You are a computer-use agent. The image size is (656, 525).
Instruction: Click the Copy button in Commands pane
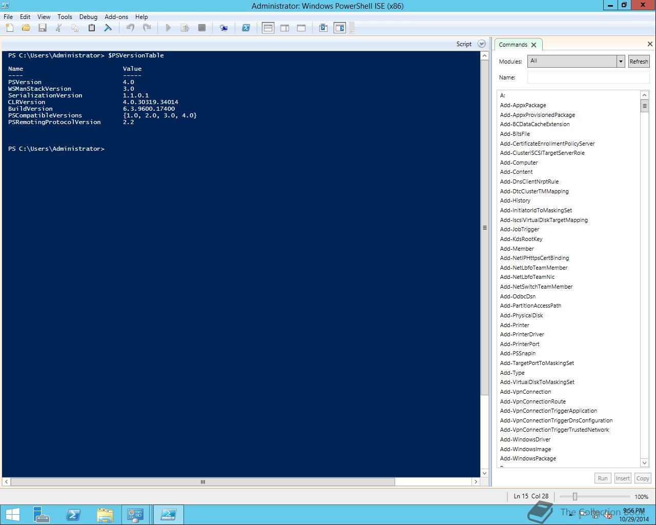coord(643,478)
